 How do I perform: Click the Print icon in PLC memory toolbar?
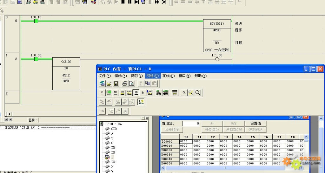pyautogui.click(x=125, y=84)
